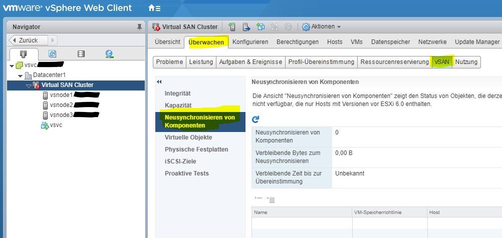Click the Move Hosts into Cluster icon
The height and width of the screenshot is (238, 502).
point(246,27)
